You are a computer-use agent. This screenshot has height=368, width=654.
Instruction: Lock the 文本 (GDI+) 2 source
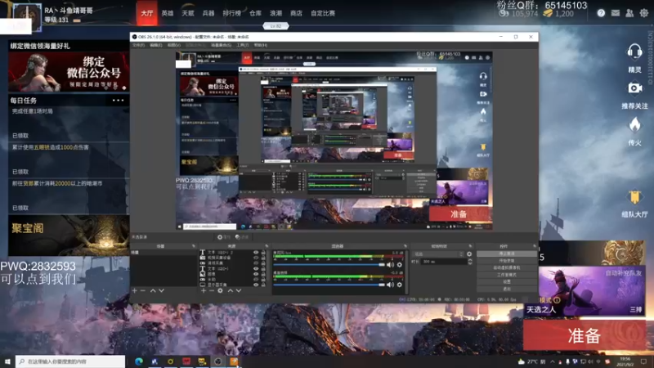tap(263, 253)
